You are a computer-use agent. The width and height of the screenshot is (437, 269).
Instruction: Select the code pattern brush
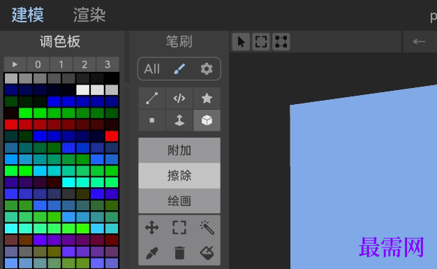[179, 99]
